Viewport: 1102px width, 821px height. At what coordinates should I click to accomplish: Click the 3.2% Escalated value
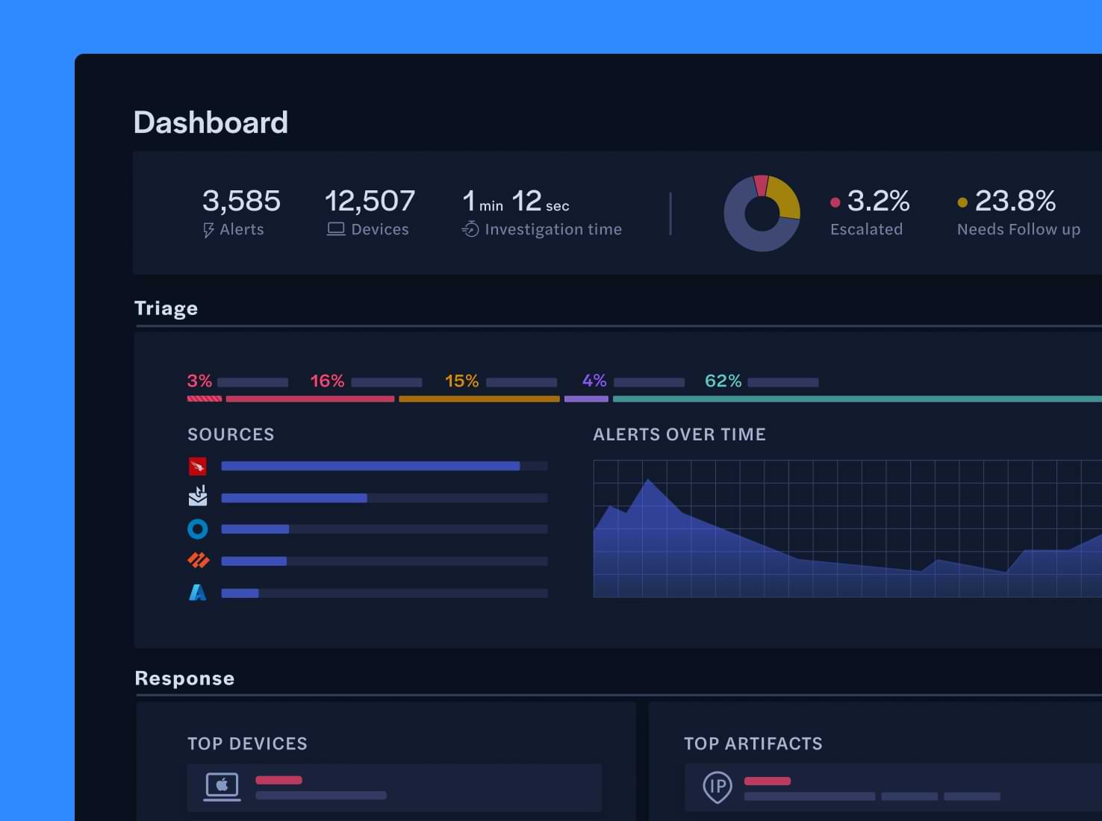click(x=878, y=201)
